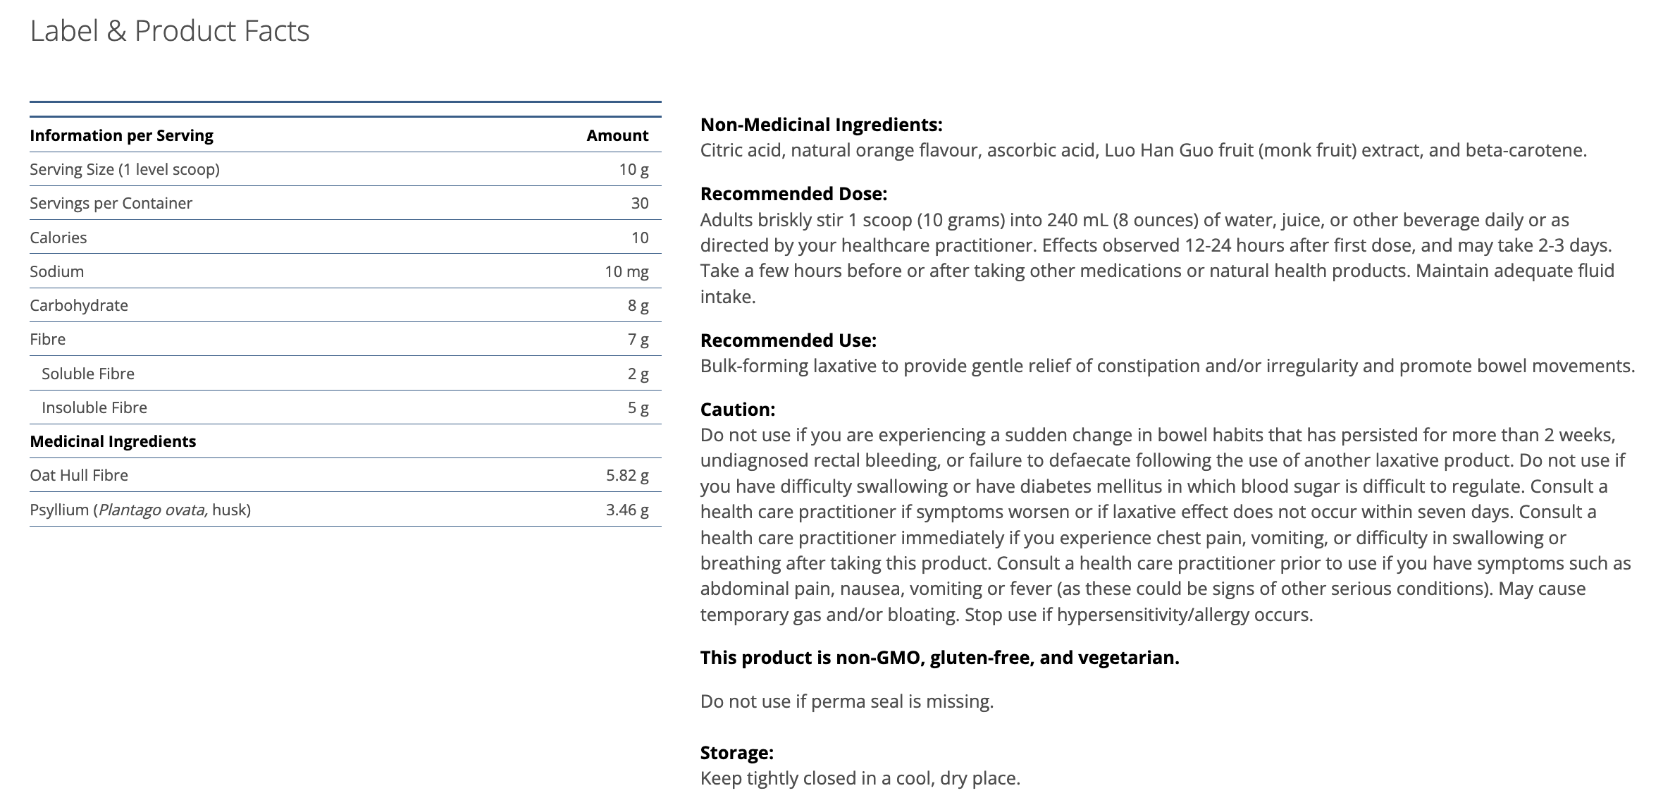Image resolution: width=1663 pixels, height=805 pixels.
Task: Click the Insoluble Fibre row label
Action: pyautogui.click(x=94, y=407)
